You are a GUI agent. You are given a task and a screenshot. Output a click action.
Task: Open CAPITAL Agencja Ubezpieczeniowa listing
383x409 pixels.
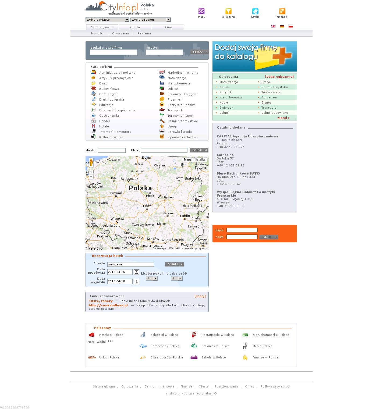pos(247,136)
